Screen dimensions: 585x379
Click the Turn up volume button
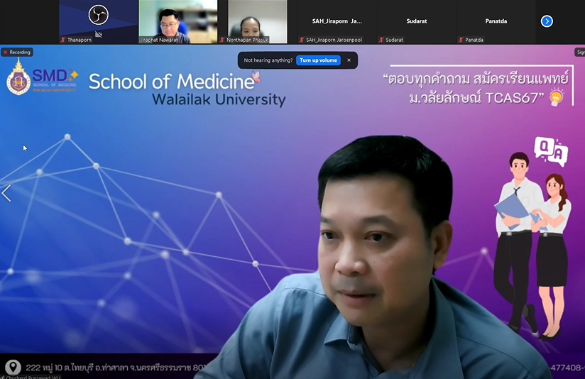click(x=318, y=60)
